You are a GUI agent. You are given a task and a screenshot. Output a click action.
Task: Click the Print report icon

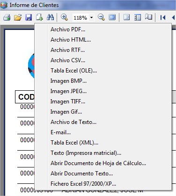(7, 17)
